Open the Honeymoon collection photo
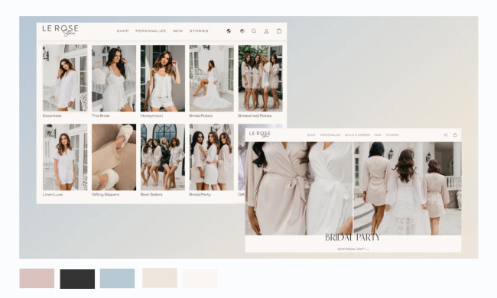This screenshot has height=298, width=497. point(163,78)
